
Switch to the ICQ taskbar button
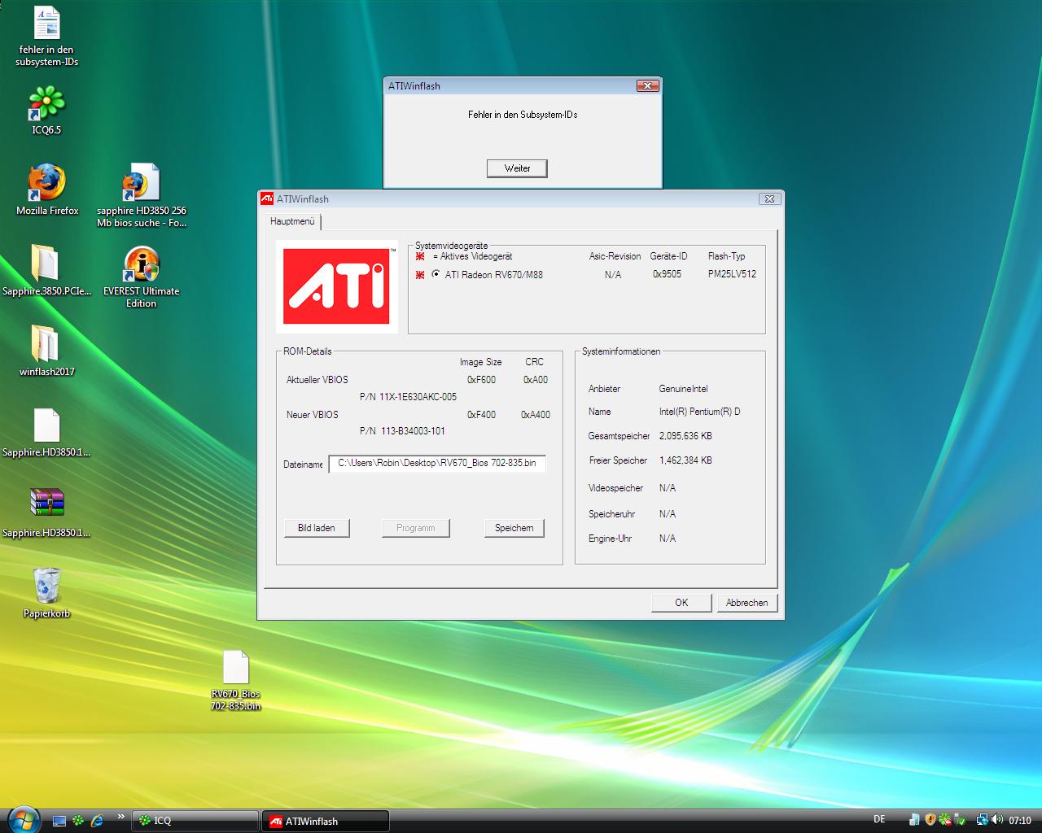point(195,821)
